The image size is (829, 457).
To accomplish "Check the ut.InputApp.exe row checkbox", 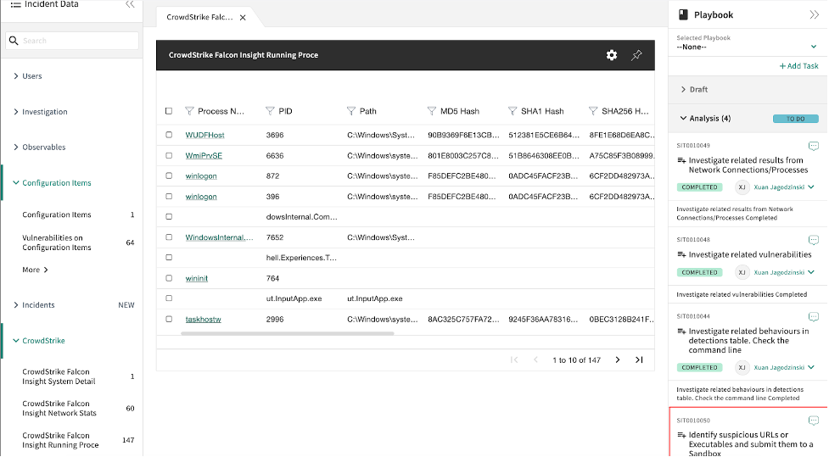I will coord(169,298).
